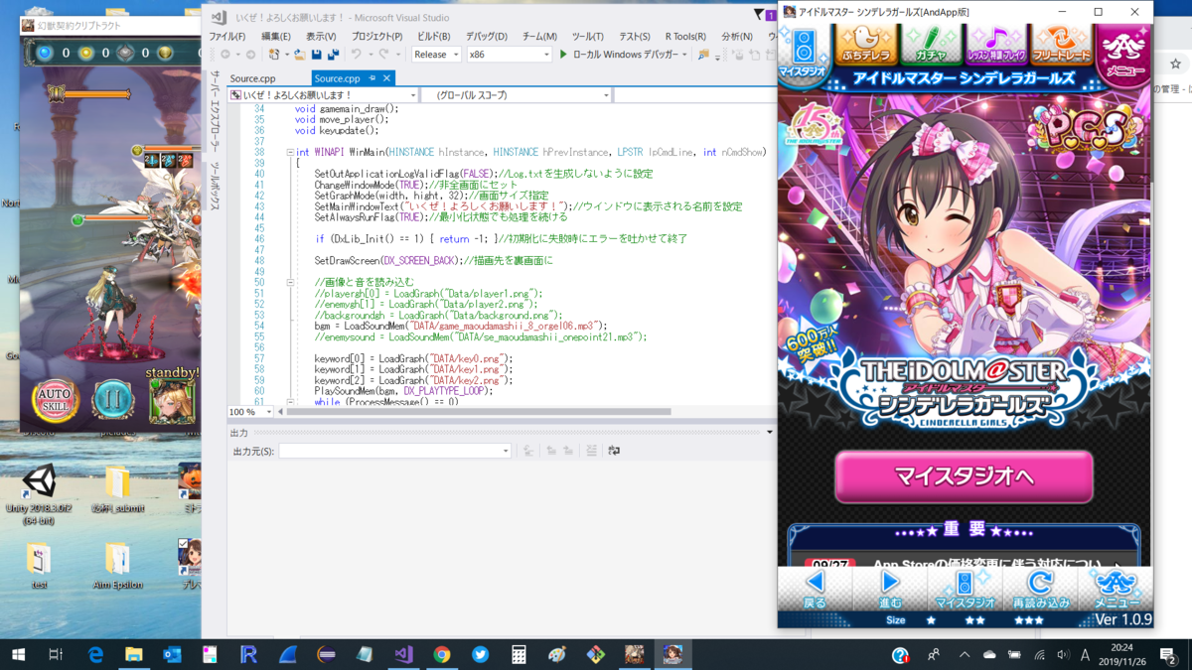Open the ファイル(F) menu
The image size is (1192, 670).
point(226,37)
